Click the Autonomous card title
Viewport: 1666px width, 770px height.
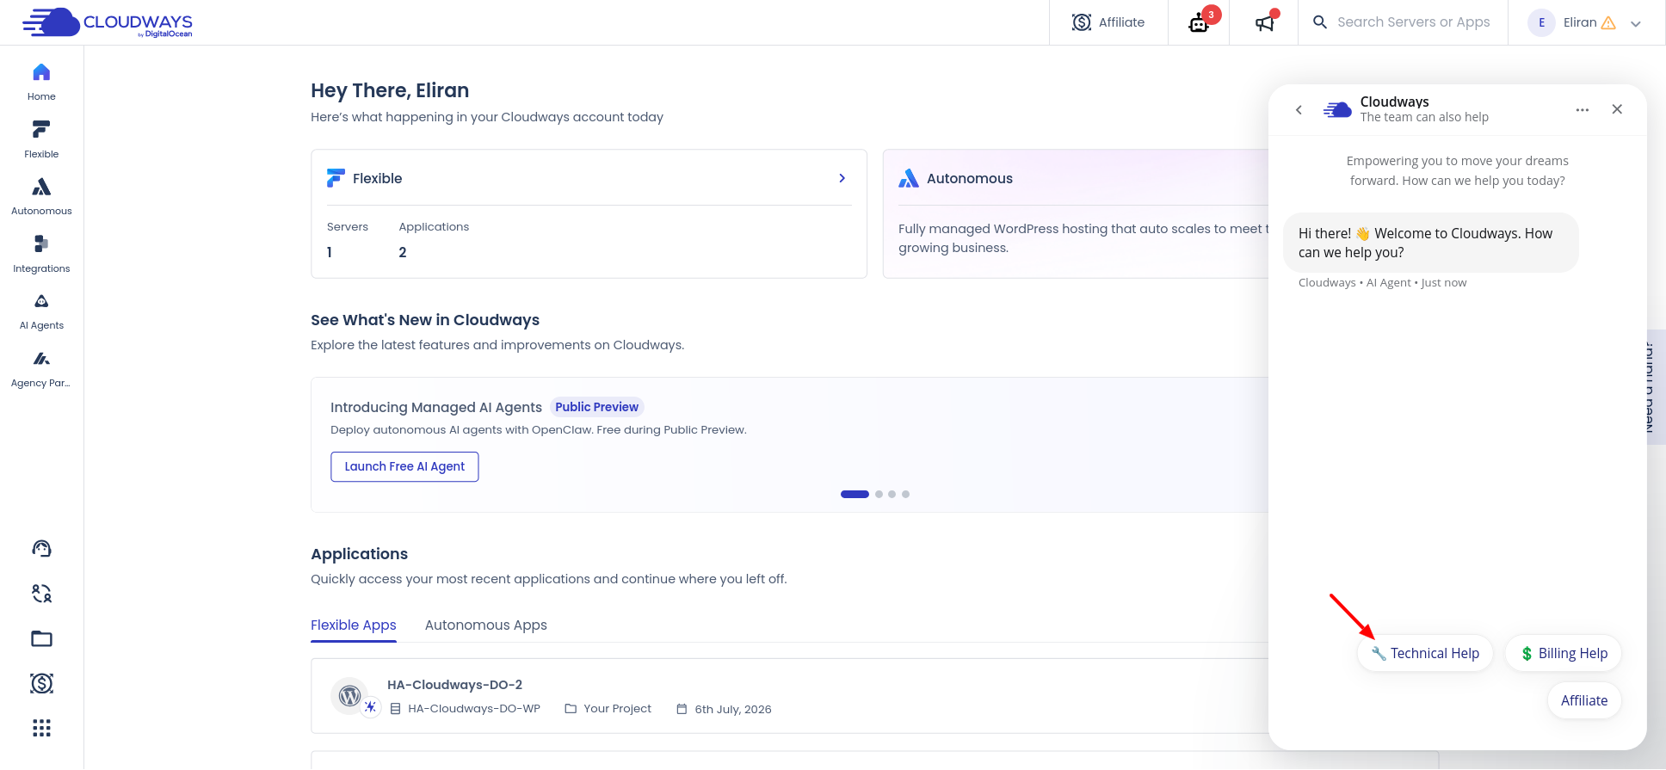pos(969,178)
